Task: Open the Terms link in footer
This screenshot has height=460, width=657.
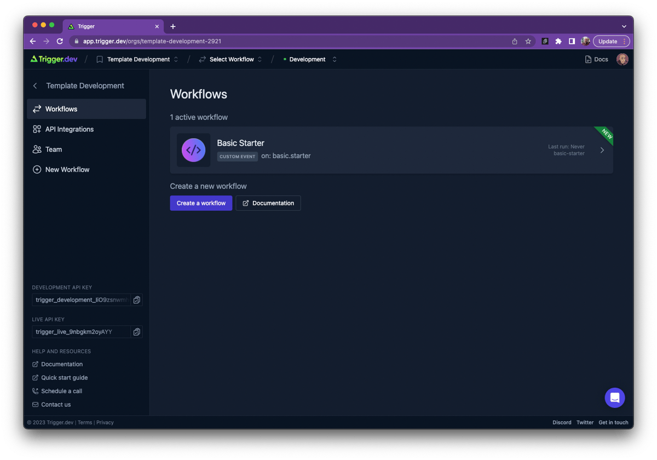Action: coord(85,422)
